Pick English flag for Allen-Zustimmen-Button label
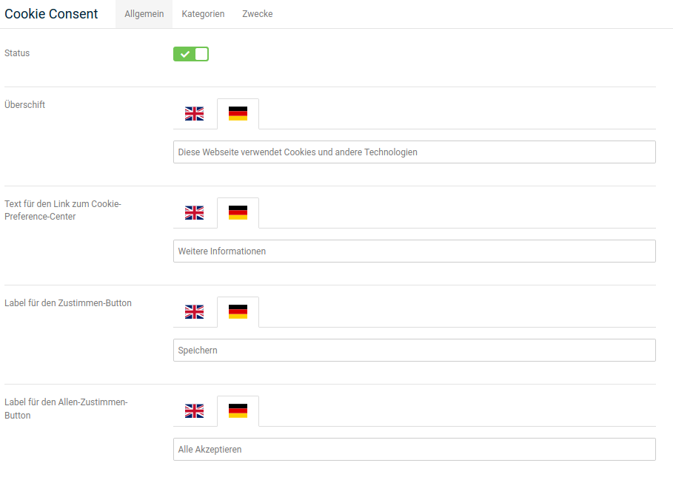 tap(194, 411)
